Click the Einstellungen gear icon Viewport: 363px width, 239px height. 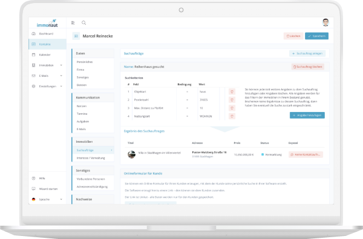click(33, 86)
